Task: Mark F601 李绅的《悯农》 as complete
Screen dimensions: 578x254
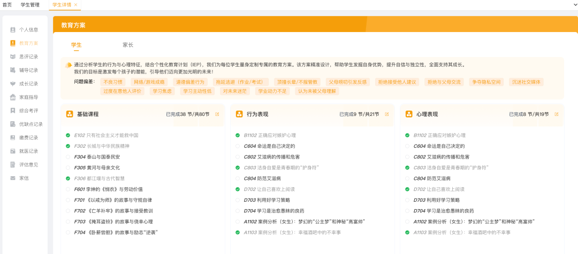Action: [x=68, y=189]
